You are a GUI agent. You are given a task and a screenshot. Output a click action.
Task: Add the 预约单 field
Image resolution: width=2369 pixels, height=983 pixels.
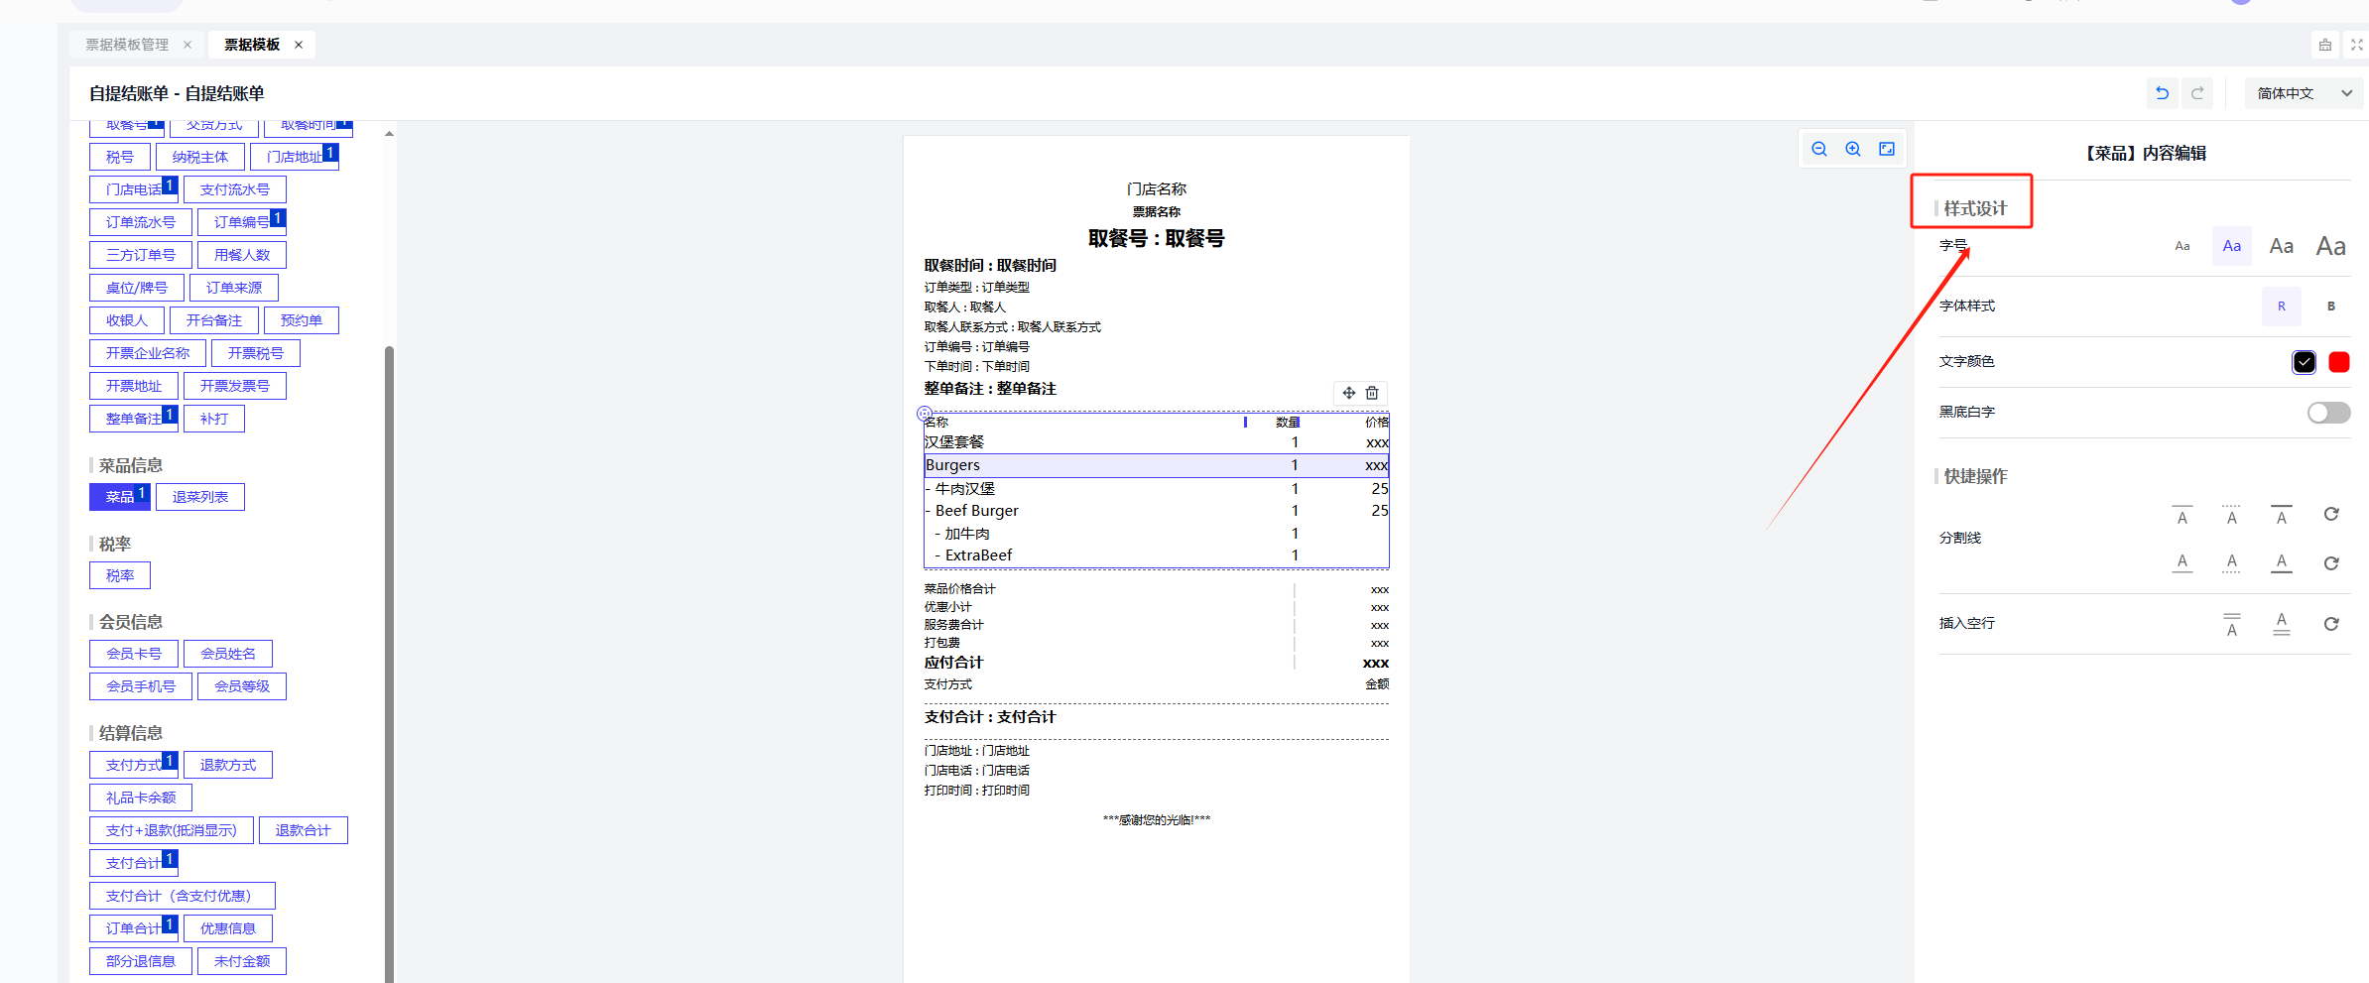[302, 320]
